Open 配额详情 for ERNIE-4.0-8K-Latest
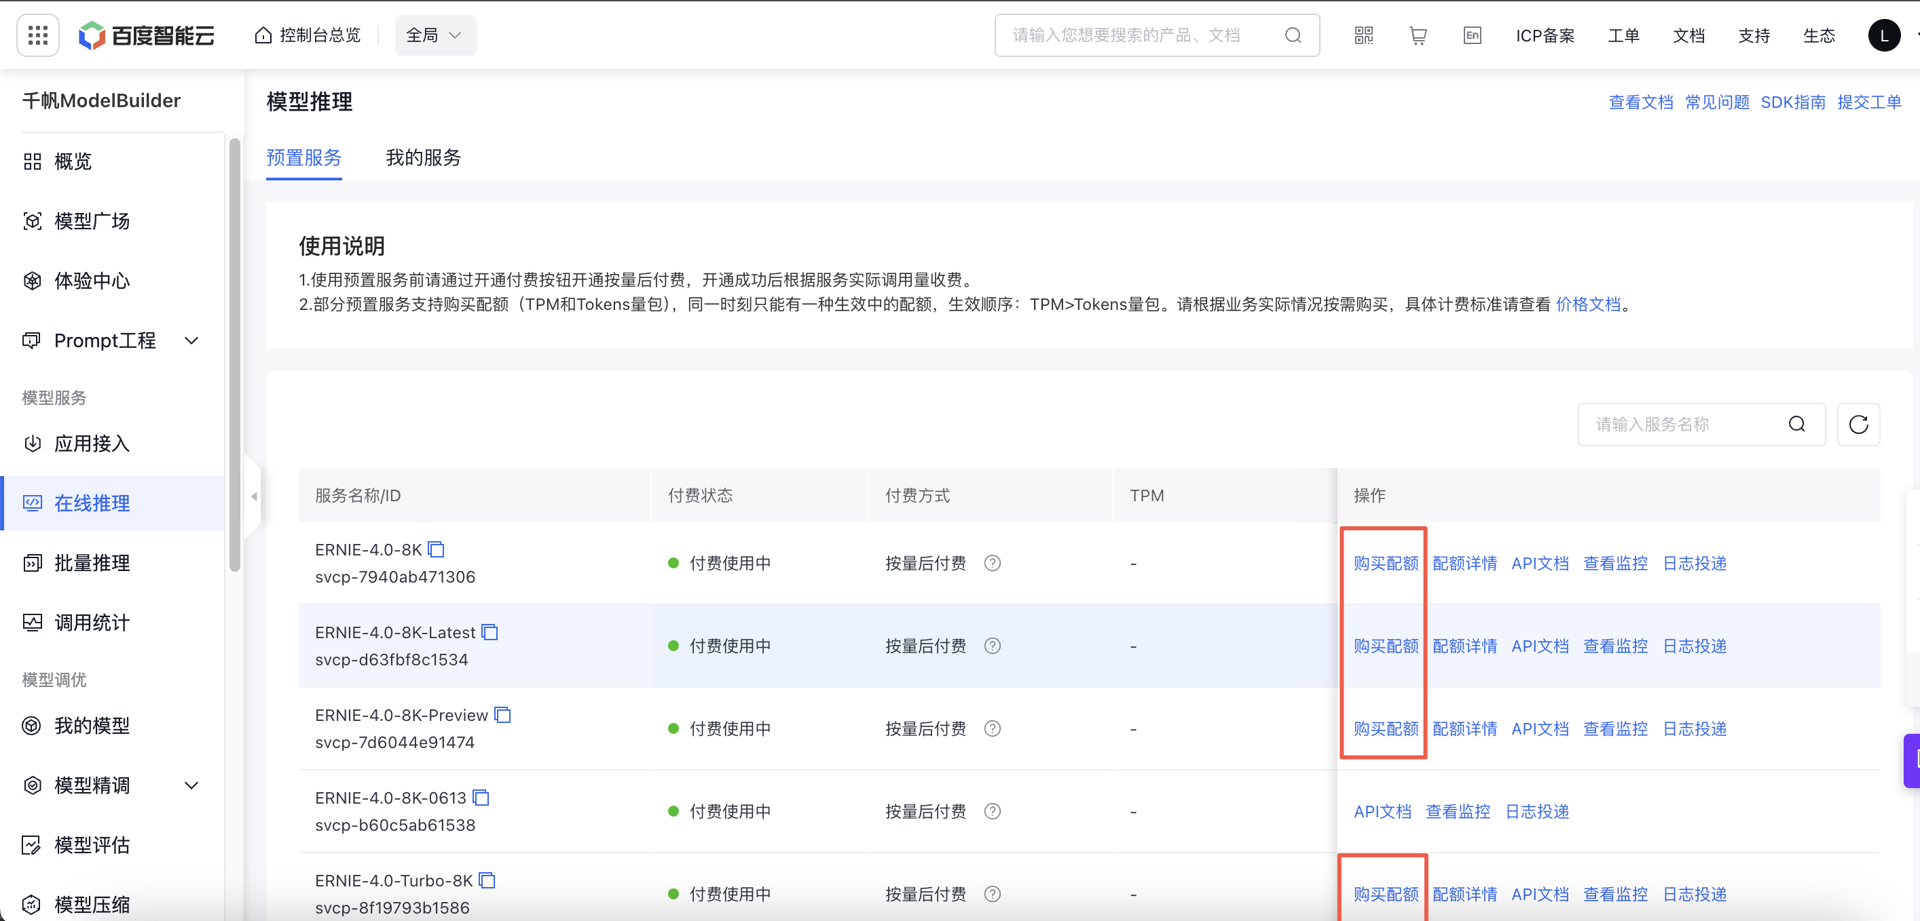 click(1464, 646)
